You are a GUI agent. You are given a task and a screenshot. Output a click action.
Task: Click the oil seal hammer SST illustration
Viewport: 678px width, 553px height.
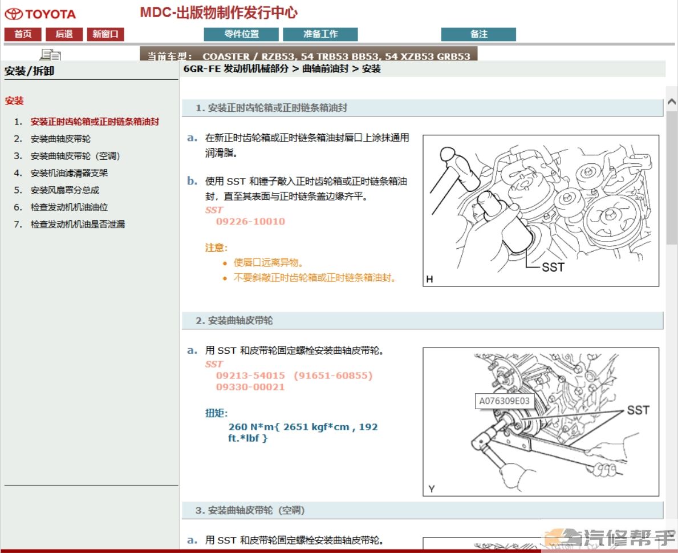541,211
